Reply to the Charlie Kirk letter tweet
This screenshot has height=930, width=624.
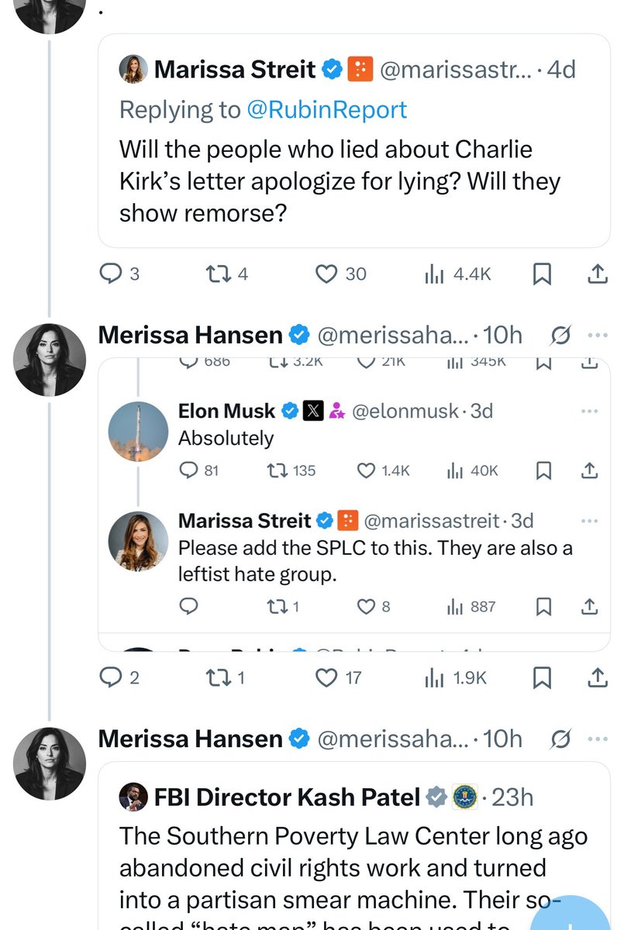pos(112,274)
